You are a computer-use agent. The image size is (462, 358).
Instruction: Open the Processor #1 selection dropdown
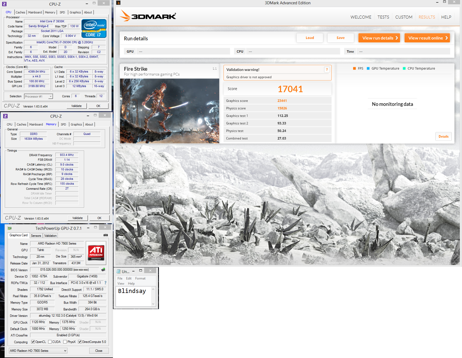38,96
